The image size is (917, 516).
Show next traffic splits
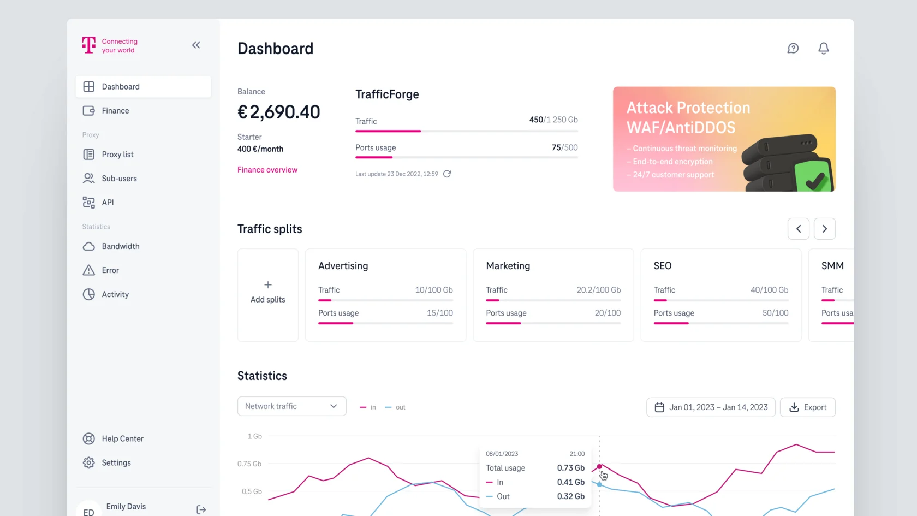(x=825, y=229)
